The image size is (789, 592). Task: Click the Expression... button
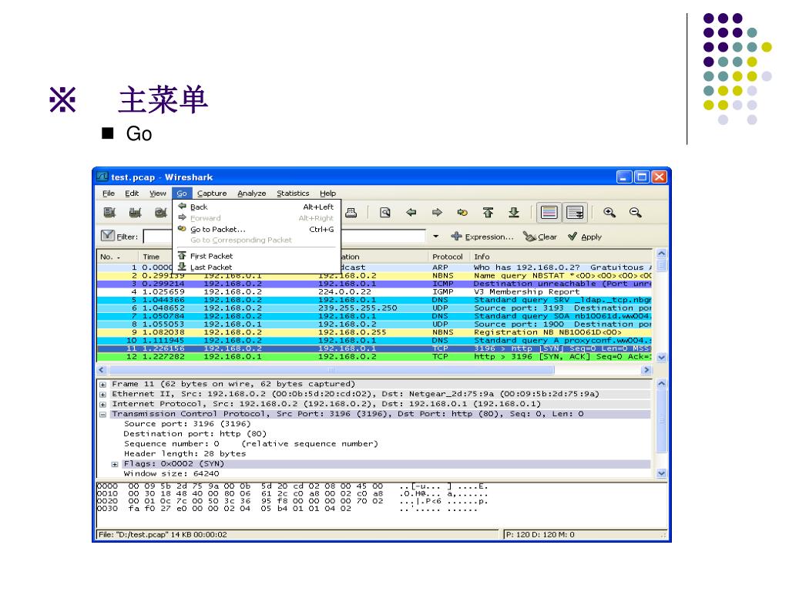click(482, 236)
